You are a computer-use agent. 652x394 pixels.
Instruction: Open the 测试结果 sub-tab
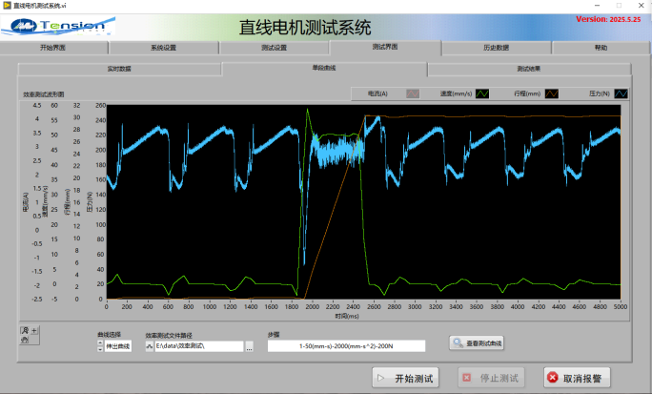tap(528, 69)
